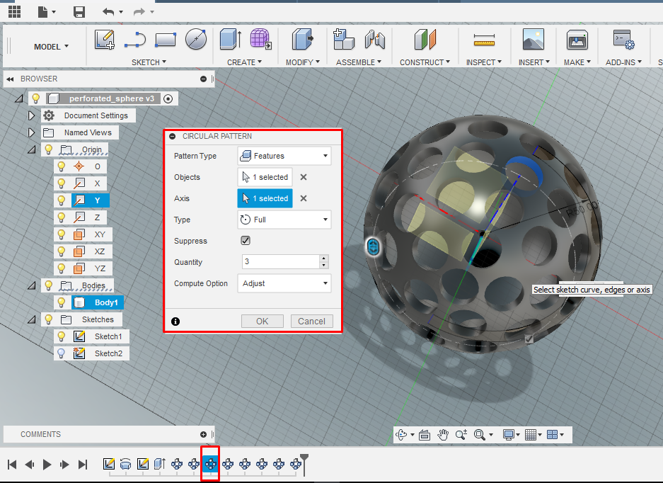Open the Compute Option dropdown

pos(284,283)
